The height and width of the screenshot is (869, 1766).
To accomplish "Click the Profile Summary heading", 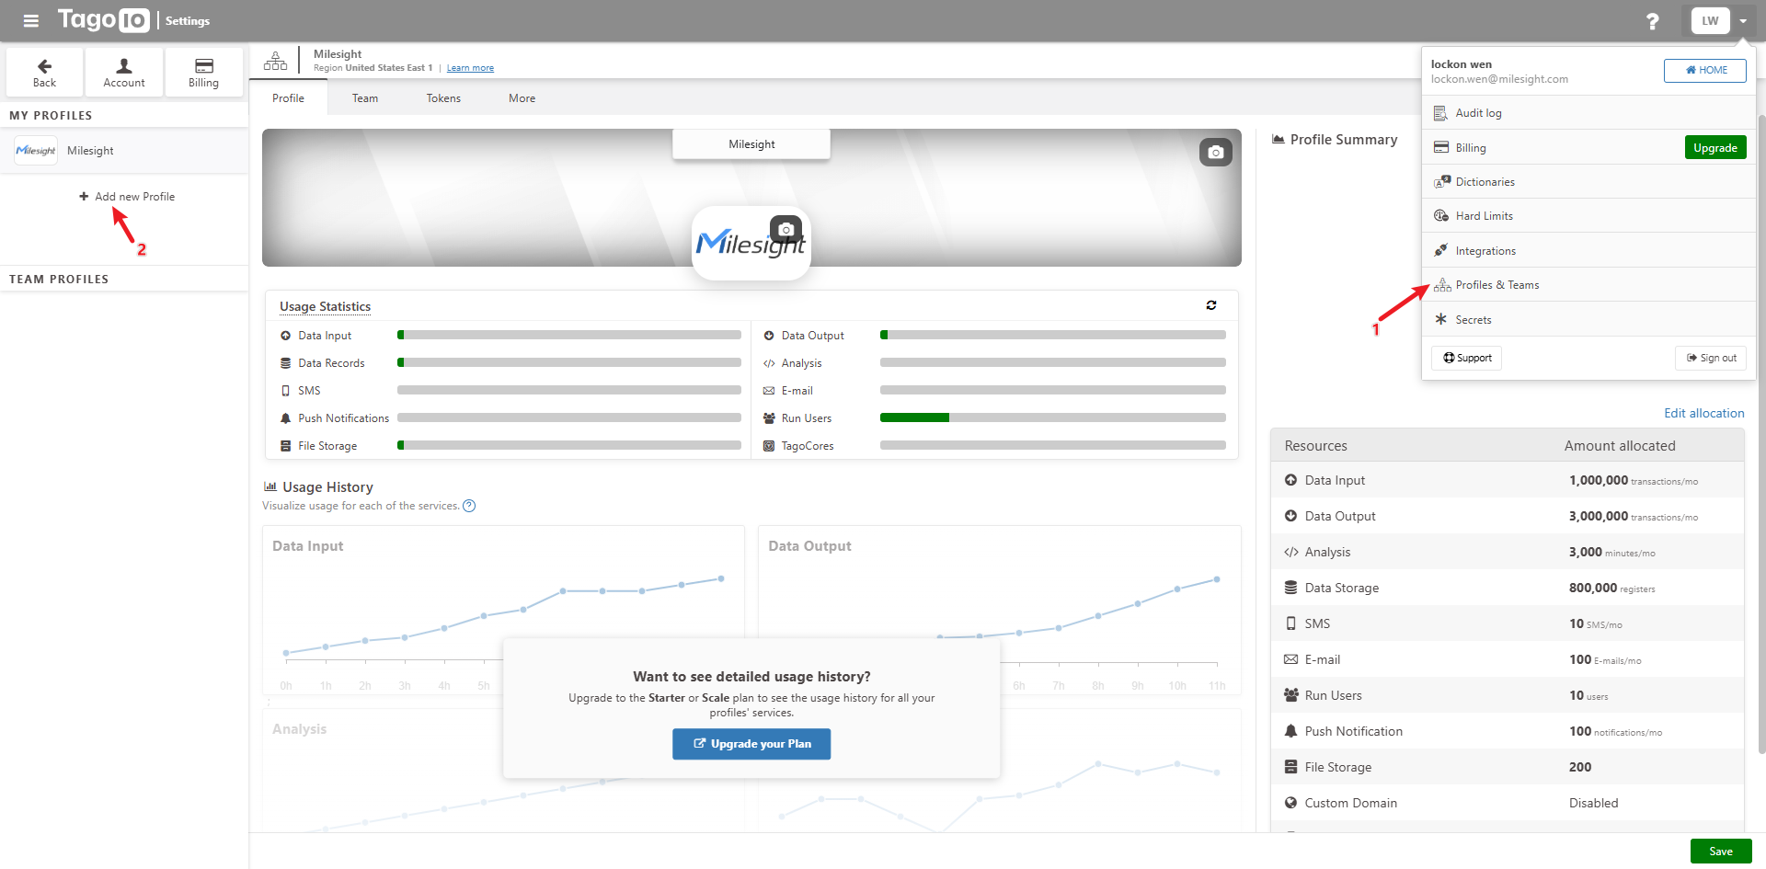I will (x=1344, y=140).
